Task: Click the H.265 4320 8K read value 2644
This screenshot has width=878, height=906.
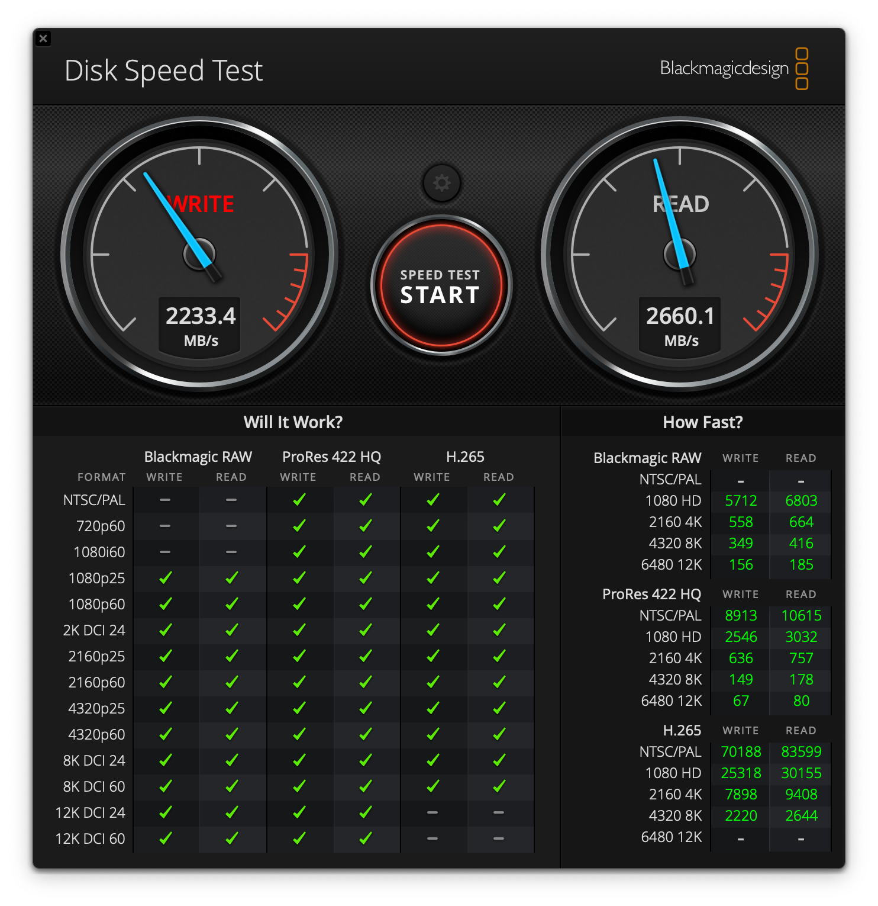Action: pyautogui.click(x=801, y=816)
